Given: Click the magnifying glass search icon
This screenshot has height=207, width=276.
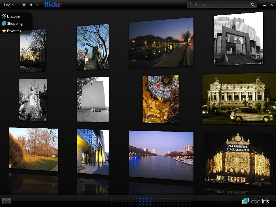Looking at the screenshot, I should tap(253, 5).
